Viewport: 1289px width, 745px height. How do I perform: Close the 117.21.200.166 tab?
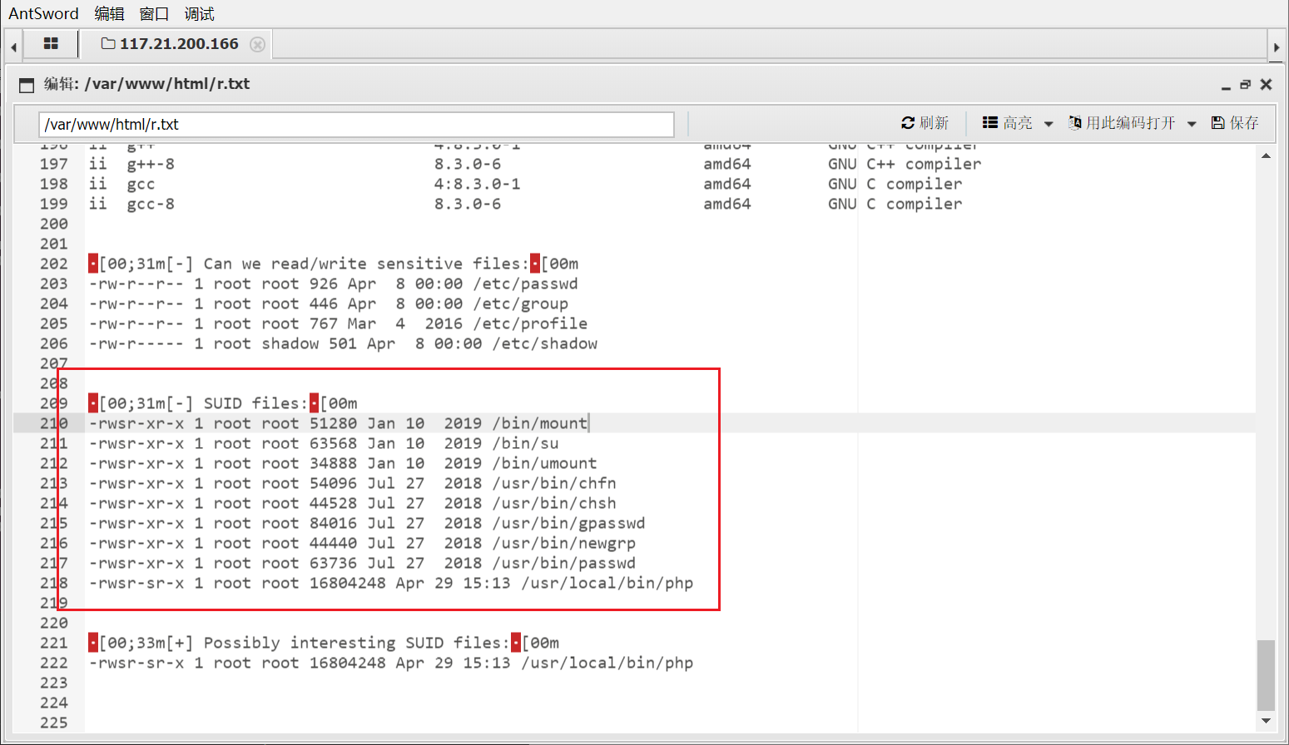pyautogui.click(x=258, y=44)
